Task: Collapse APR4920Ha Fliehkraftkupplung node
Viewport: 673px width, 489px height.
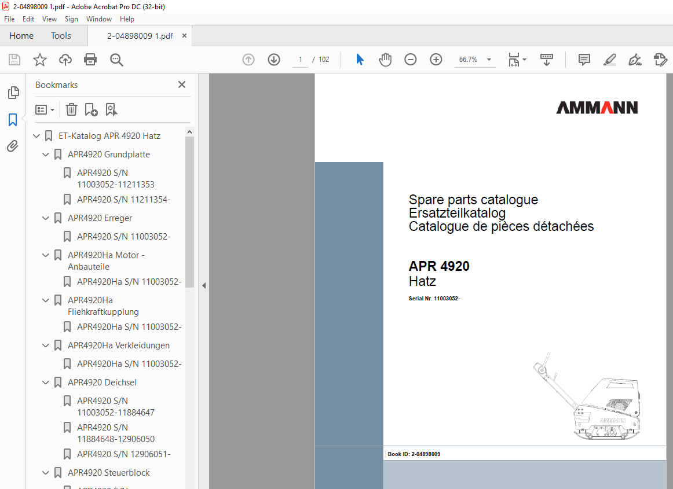Action: [46, 300]
